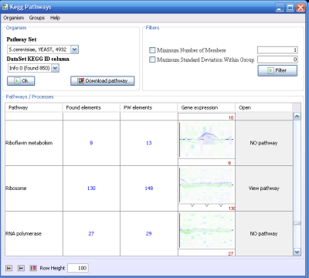
Task: Click the Kegg Pathways title bar icon
Action: tap(5, 7)
